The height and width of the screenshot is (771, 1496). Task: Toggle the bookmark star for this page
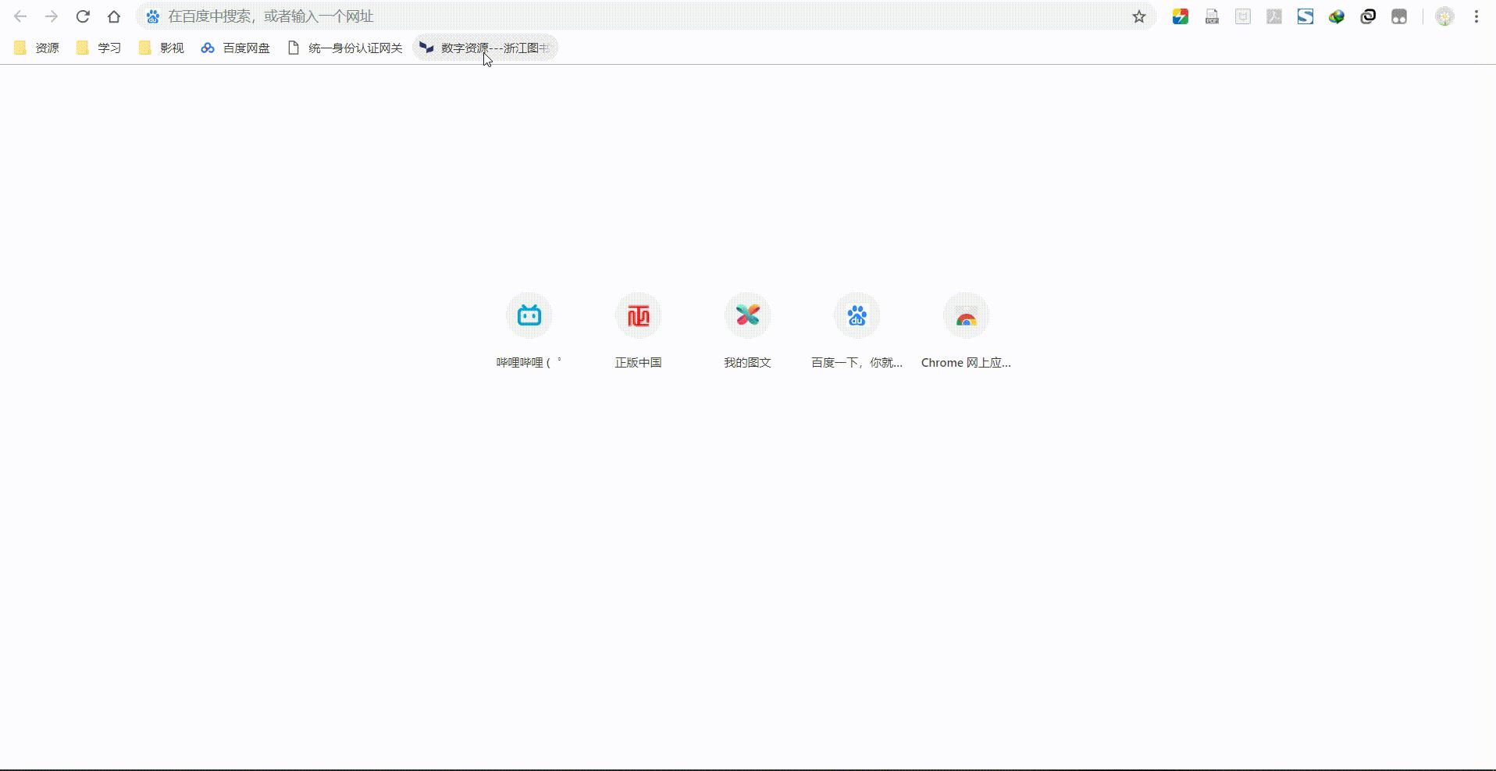[1139, 16]
